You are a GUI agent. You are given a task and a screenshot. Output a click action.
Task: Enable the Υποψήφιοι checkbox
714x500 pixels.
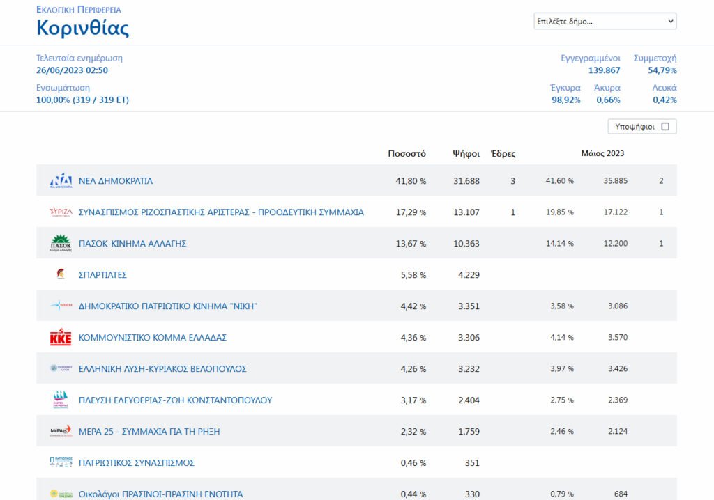[x=665, y=127]
